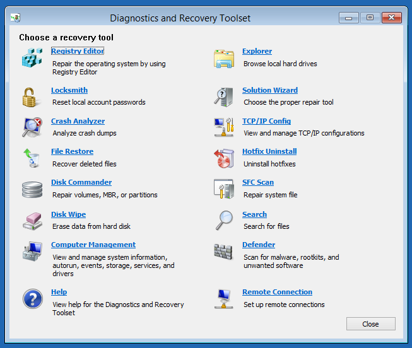
Task: Click 'View and manage system information' text
Action: tap(113, 265)
